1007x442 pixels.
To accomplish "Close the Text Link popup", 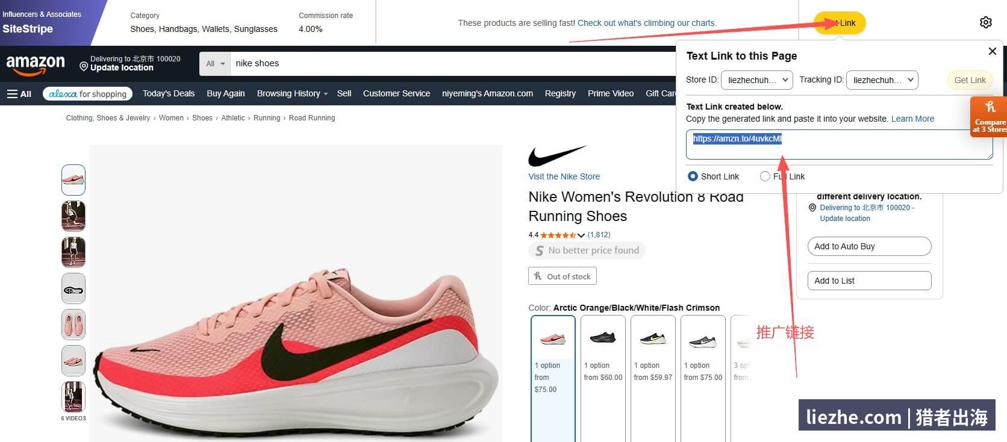I will (993, 51).
